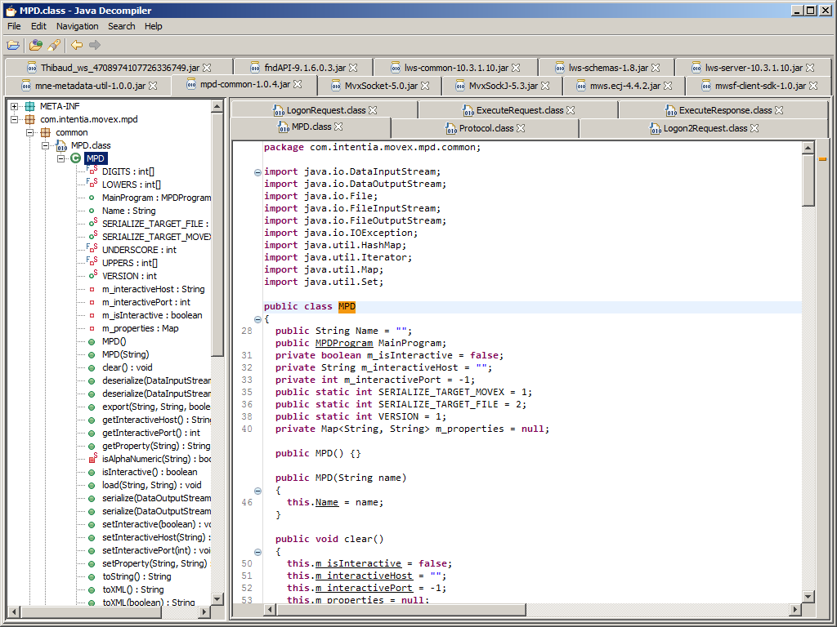This screenshot has height=627, width=837.
Task: Click the Open Type toolbar icon
Action: coord(35,45)
